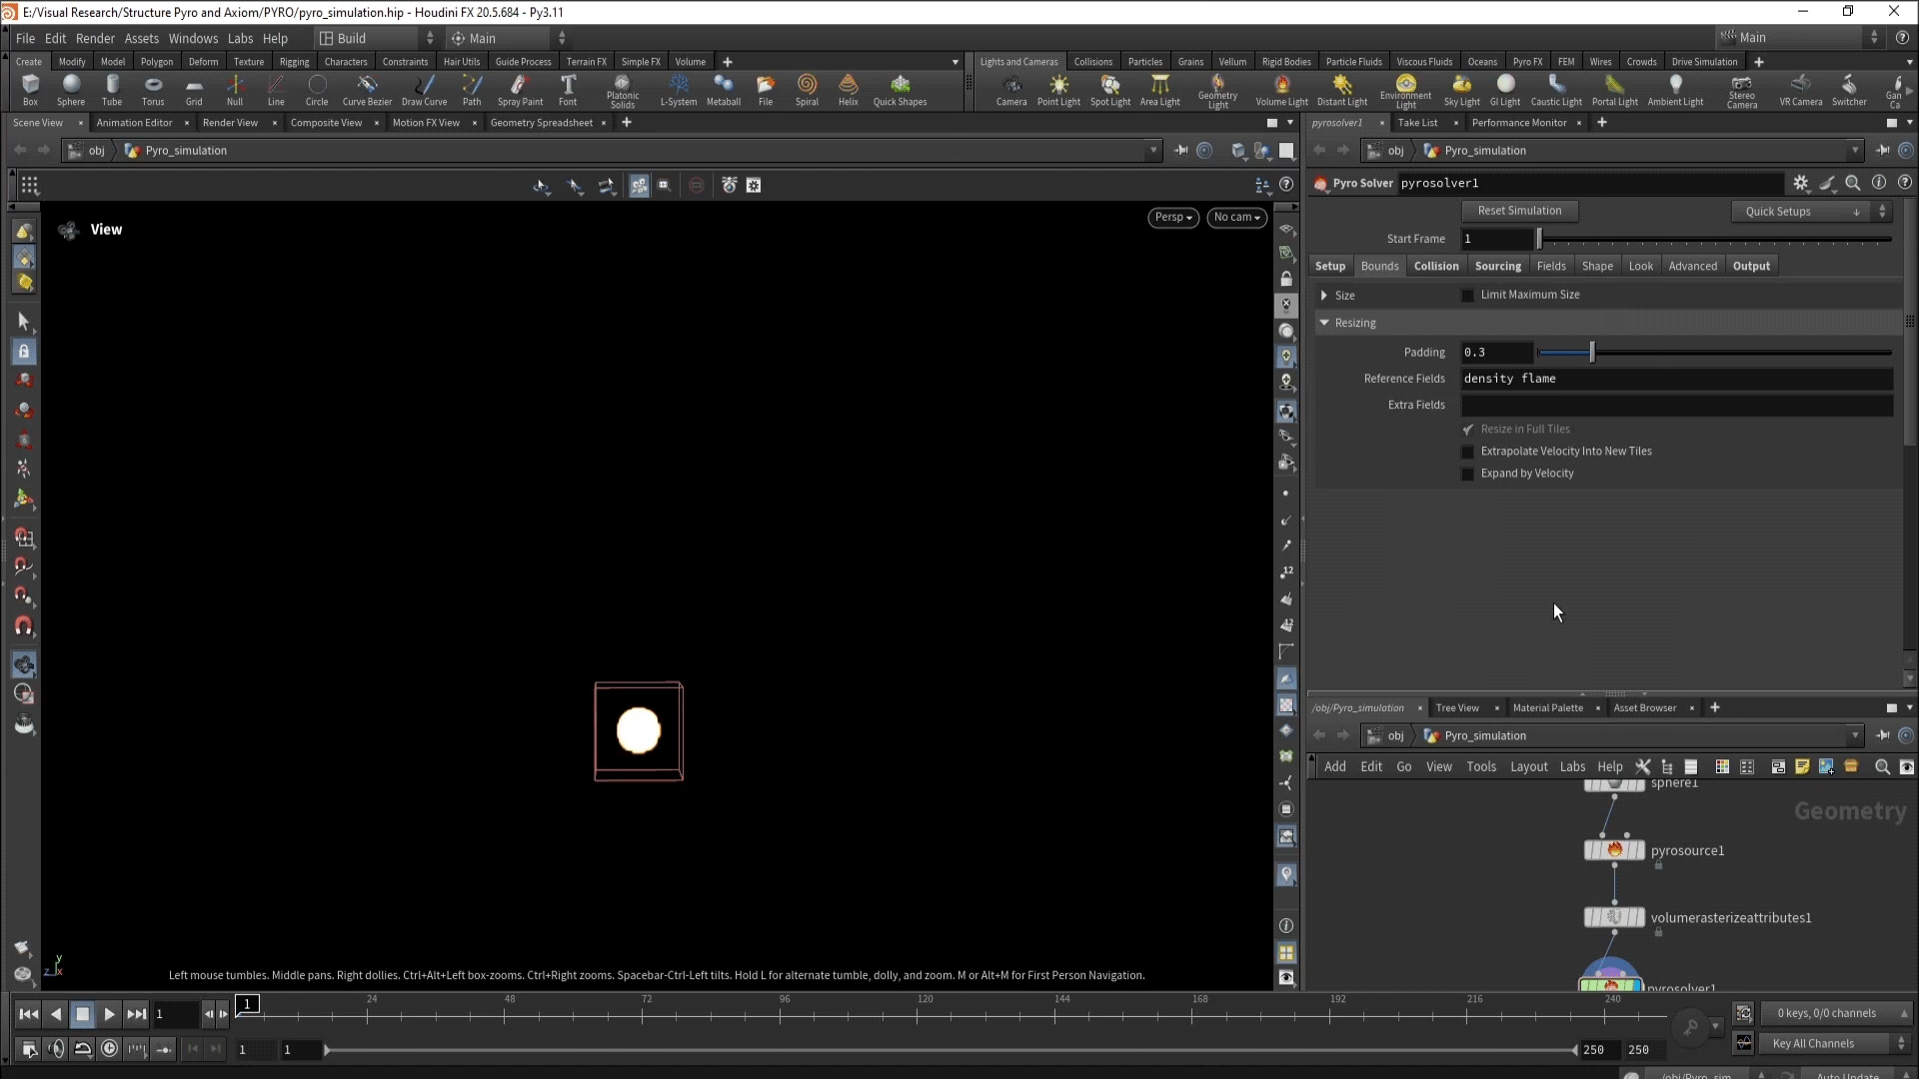The width and height of the screenshot is (1919, 1079).
Task: Open the Windows menu
Action: pos(193,38)
